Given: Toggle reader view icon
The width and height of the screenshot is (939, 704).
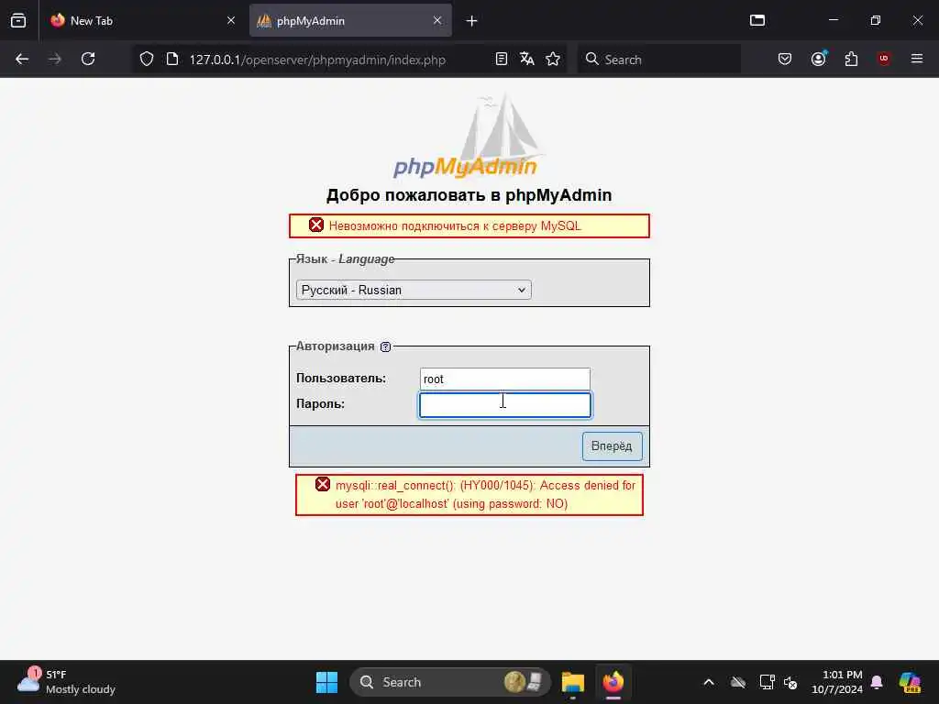Looking at the screenshot, I should (502, 59).
